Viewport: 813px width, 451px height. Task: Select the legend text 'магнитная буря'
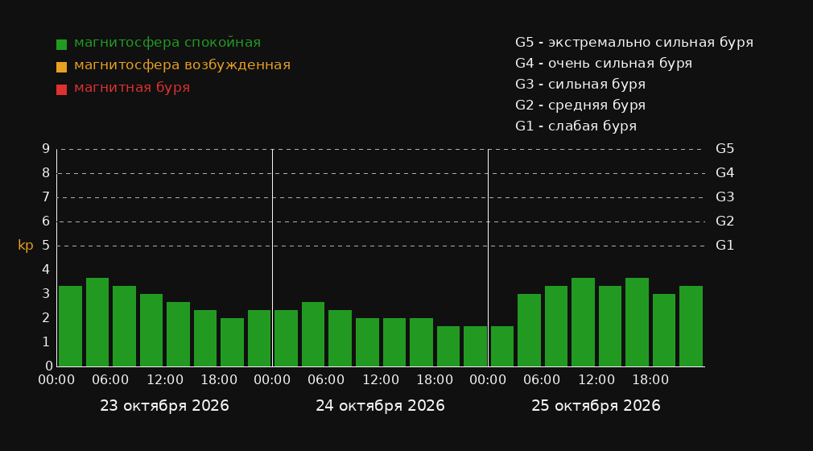click(132, 88)
